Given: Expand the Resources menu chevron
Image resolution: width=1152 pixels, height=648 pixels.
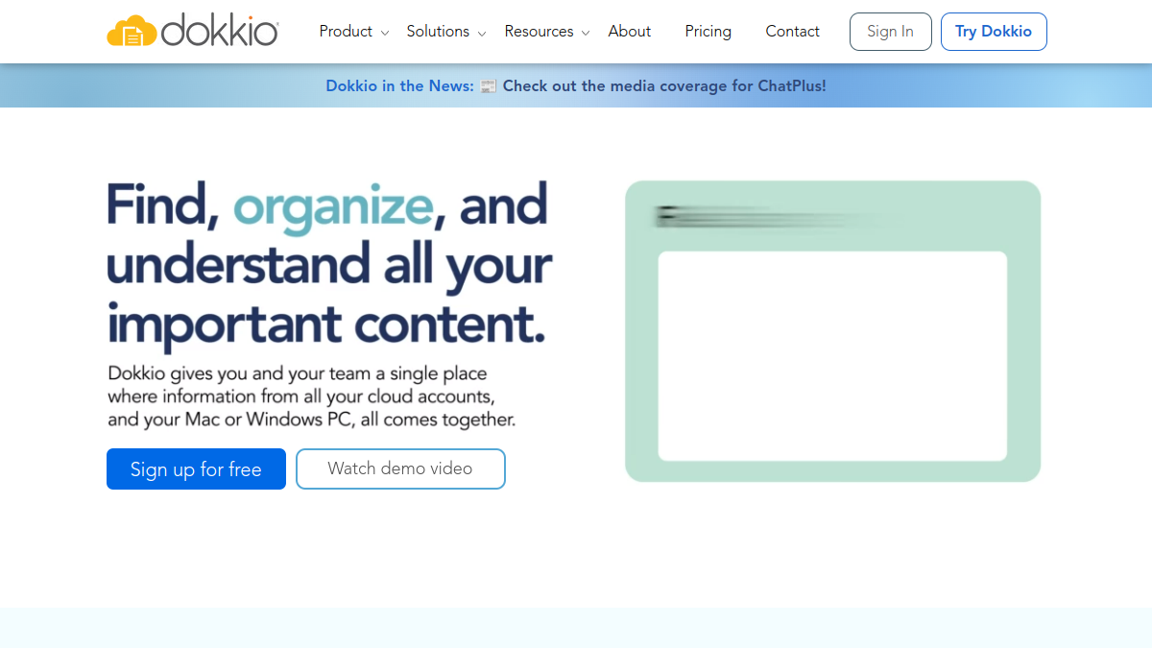Looking at the screenshot, I should (586, 33).
